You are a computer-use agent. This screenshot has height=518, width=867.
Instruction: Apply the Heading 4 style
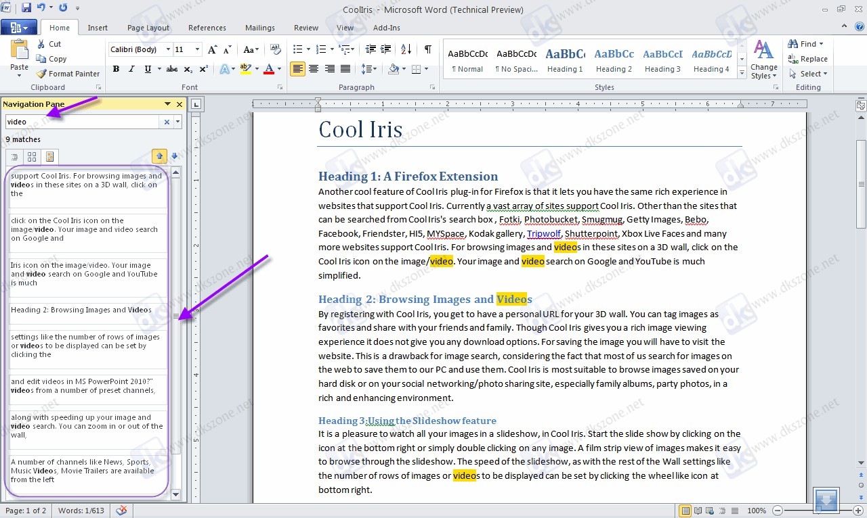pyautogui.click(x=711, y=60)
